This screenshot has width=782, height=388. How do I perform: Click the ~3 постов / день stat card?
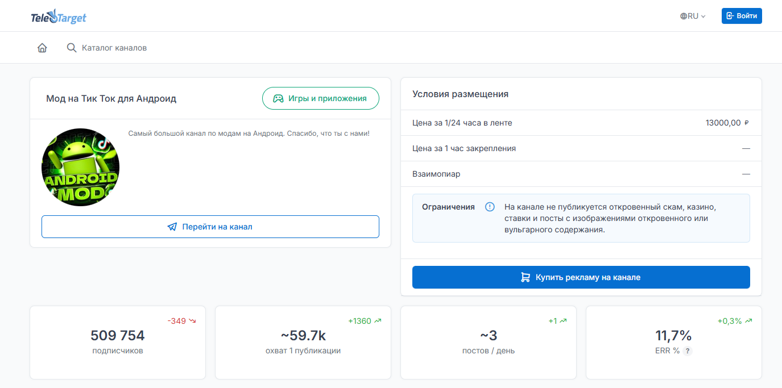tap(489, 342)
